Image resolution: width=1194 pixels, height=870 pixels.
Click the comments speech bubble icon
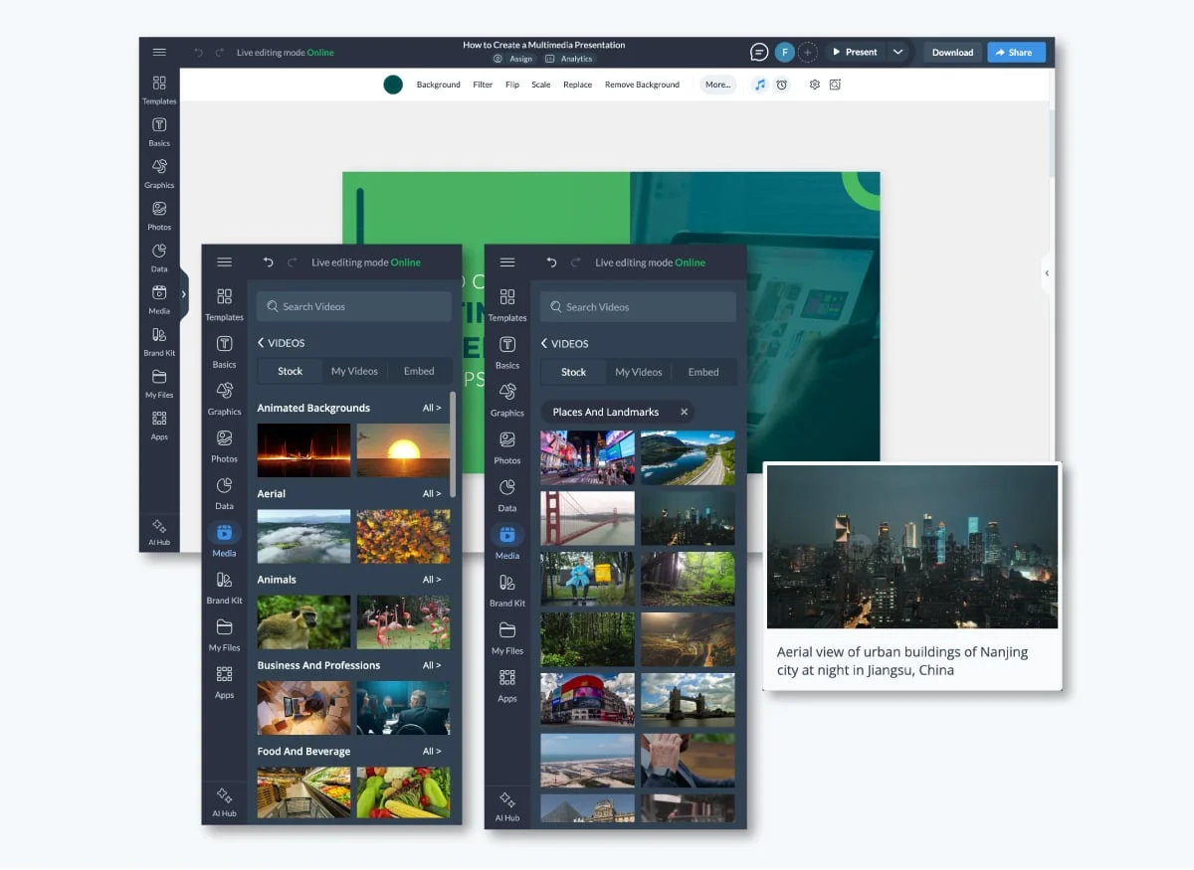click(x=759, y=52)
